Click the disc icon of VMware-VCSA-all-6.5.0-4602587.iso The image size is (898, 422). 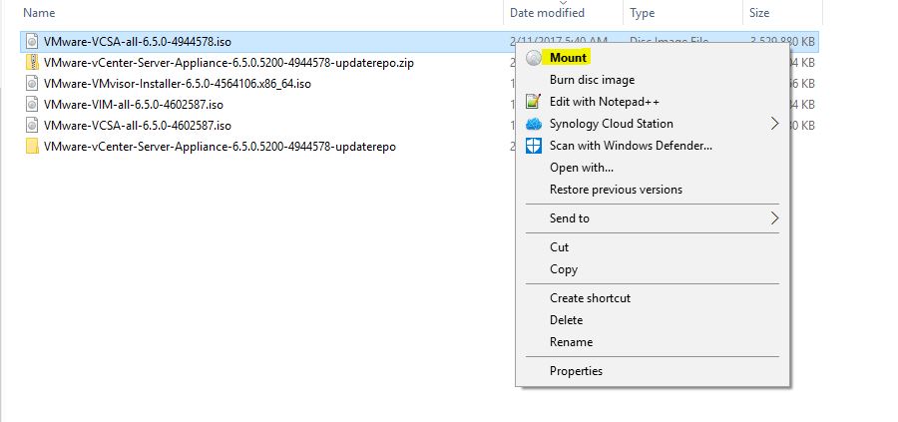tap(33, 126)
